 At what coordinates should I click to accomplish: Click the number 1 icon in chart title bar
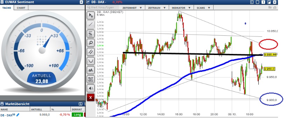pyautogui.click(x=263, y=2)
